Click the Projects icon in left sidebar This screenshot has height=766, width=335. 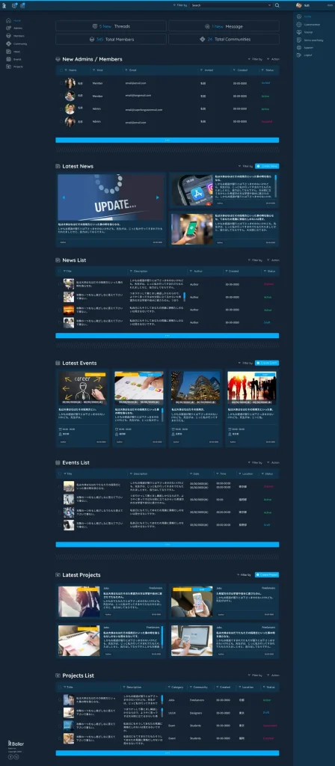coord(8,67)
